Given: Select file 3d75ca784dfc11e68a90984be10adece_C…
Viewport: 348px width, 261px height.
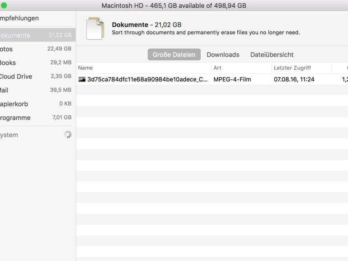Looking at the screenshot, I should (147, 79).
